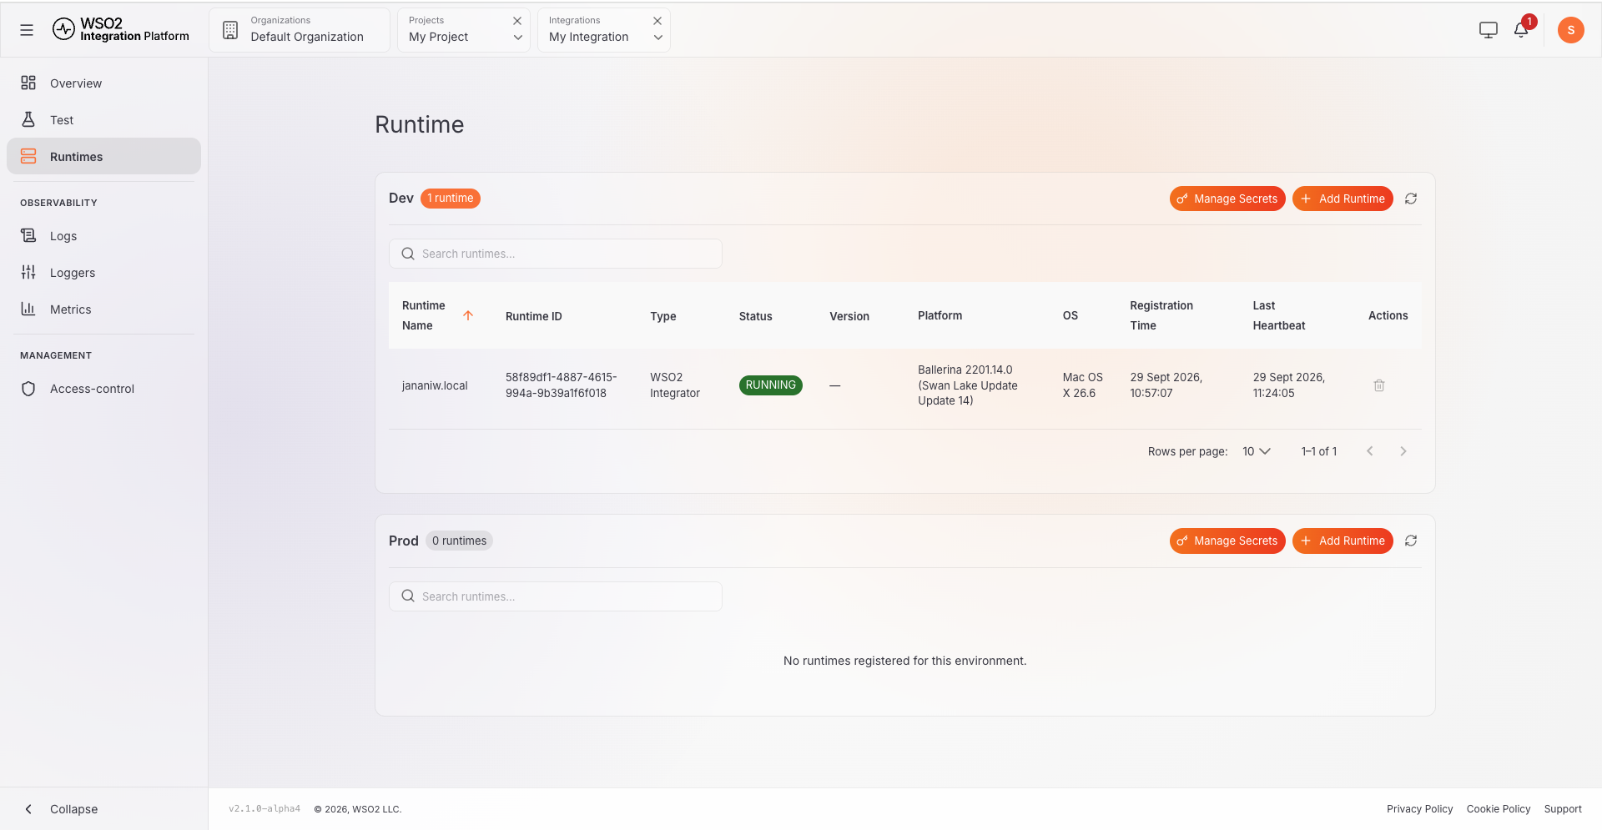Click the monitor display icon in header

1488,30
